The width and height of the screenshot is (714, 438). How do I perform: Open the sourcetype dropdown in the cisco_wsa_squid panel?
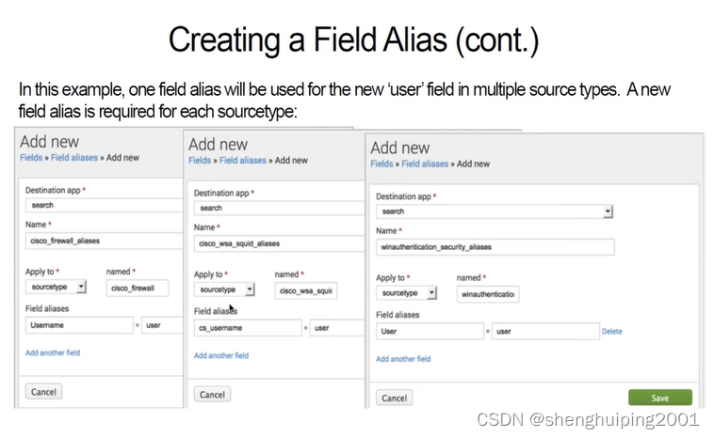225,290
